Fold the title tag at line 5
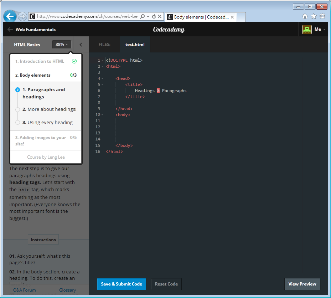Image resolution: width=331 pixels, height=298 pixels. (x=102, y=85)
